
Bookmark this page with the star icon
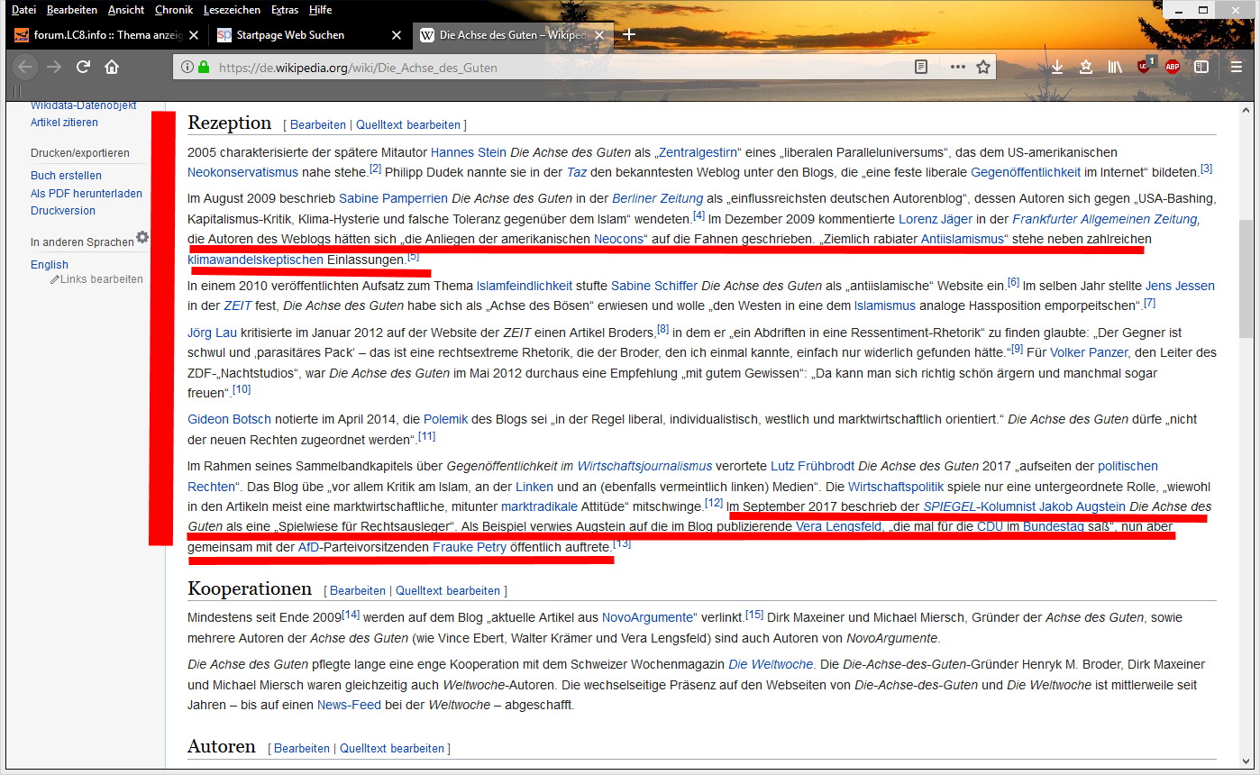(x=983, y=67)
